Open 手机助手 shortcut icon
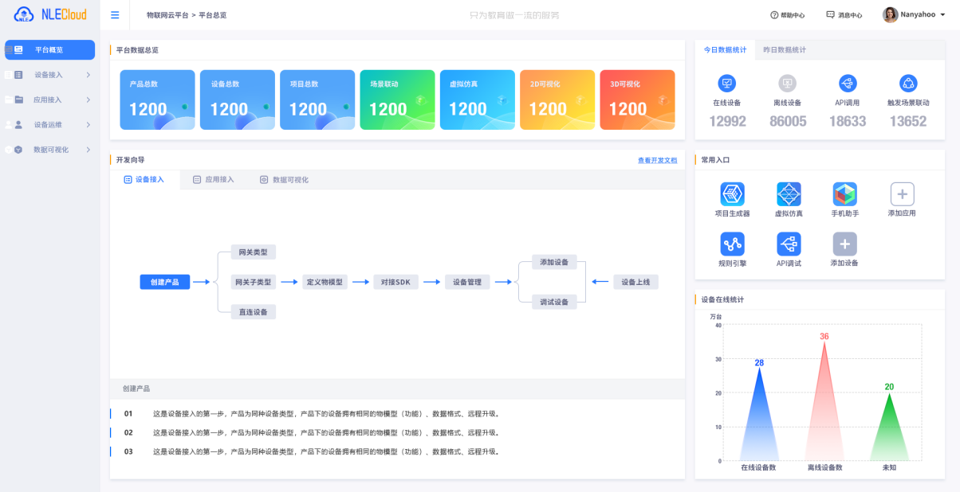Screen dimensions: 960x492 click(x=844, y=194)
